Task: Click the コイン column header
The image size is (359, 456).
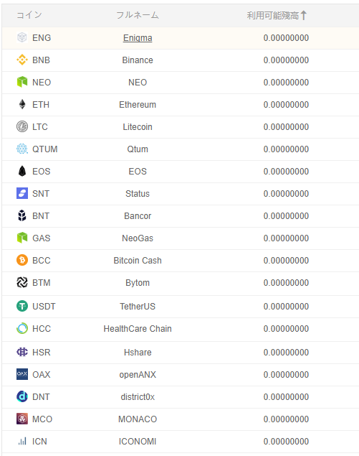Action: [x=29, y=15]
